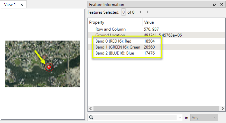Float the Feature Information panel

click(x=215, y=4)
